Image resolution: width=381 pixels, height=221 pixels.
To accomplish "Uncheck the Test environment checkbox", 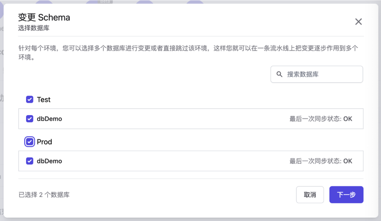I will (30, 100).
